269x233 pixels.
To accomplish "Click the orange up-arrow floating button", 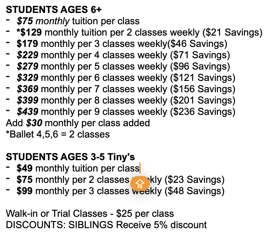I will [x=140, y=184].
